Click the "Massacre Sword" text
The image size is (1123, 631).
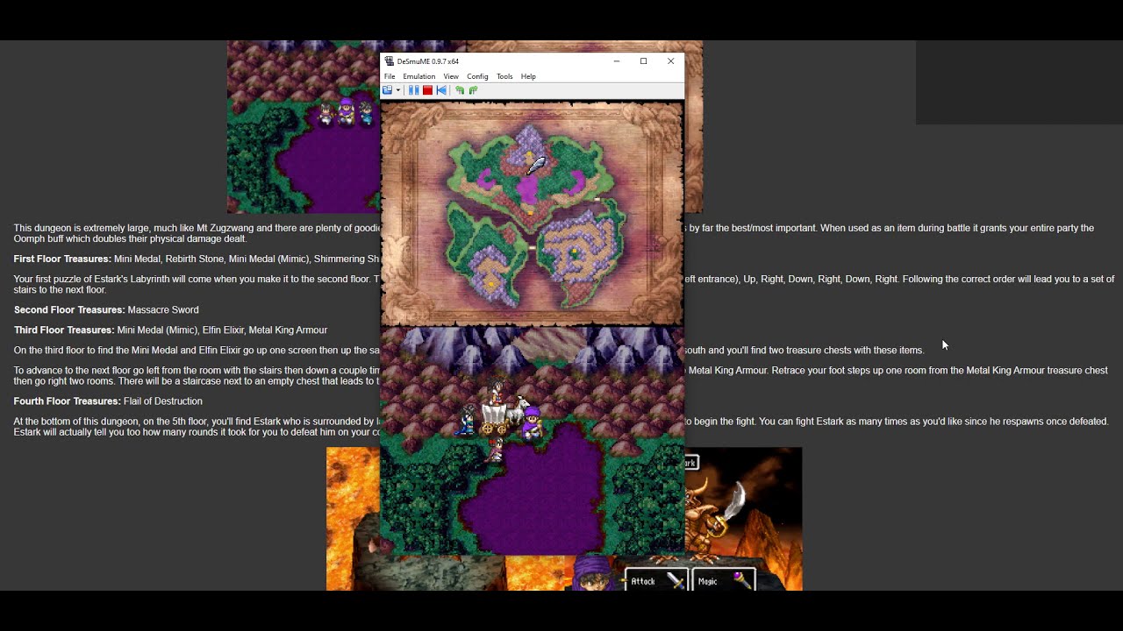tap(163, 310)
